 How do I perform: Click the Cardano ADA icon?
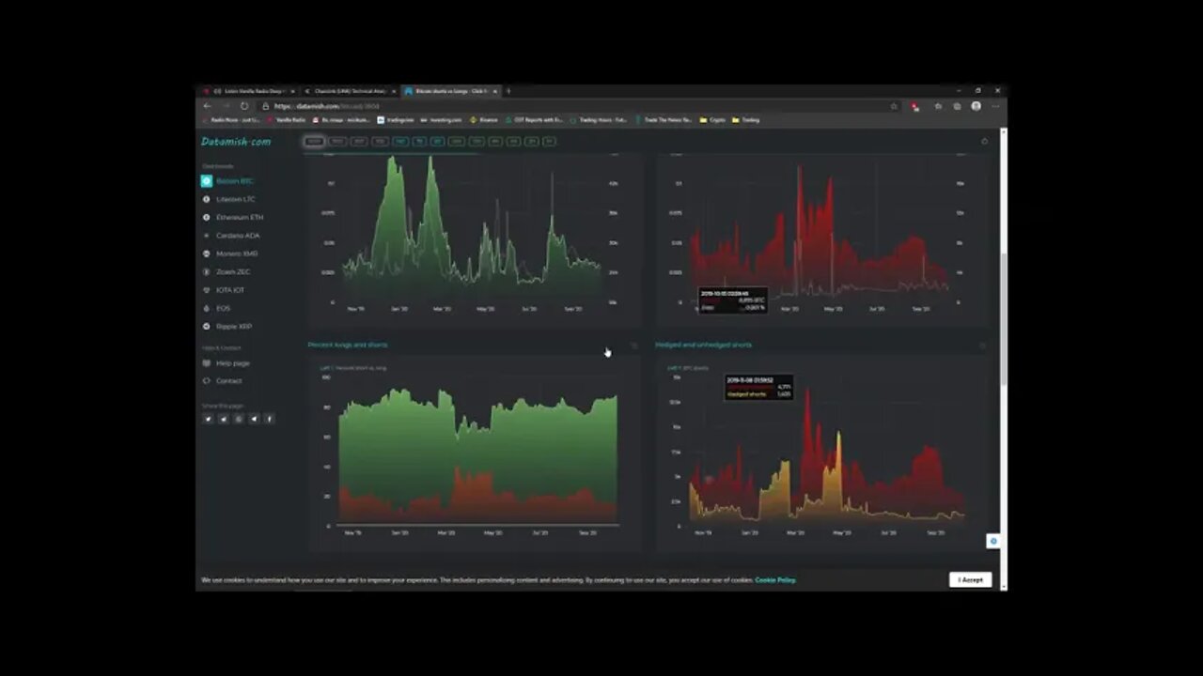point(207,236)
